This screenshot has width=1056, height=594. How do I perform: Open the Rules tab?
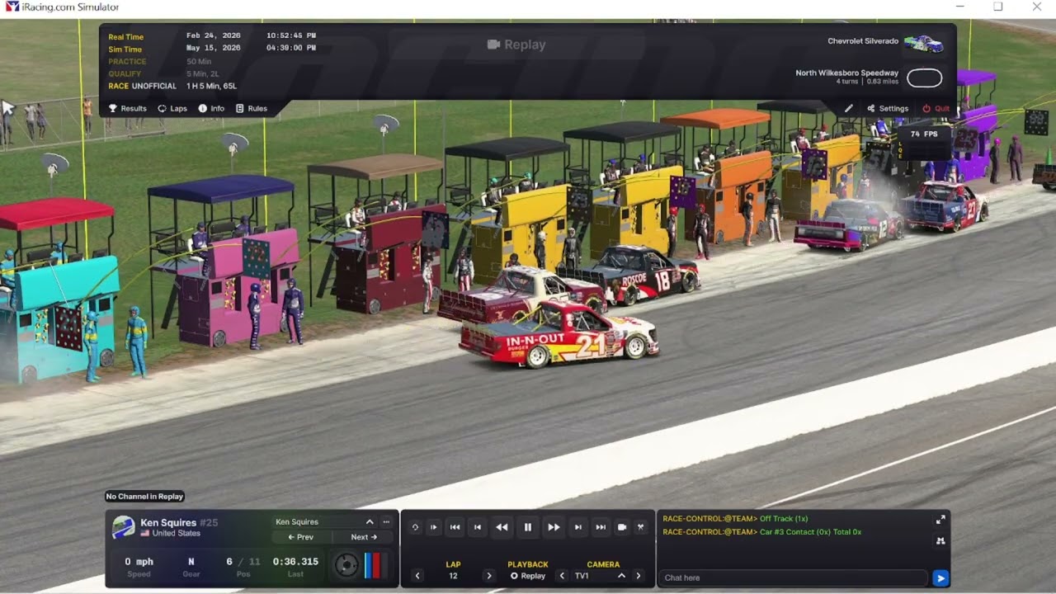tap(252, 108)
